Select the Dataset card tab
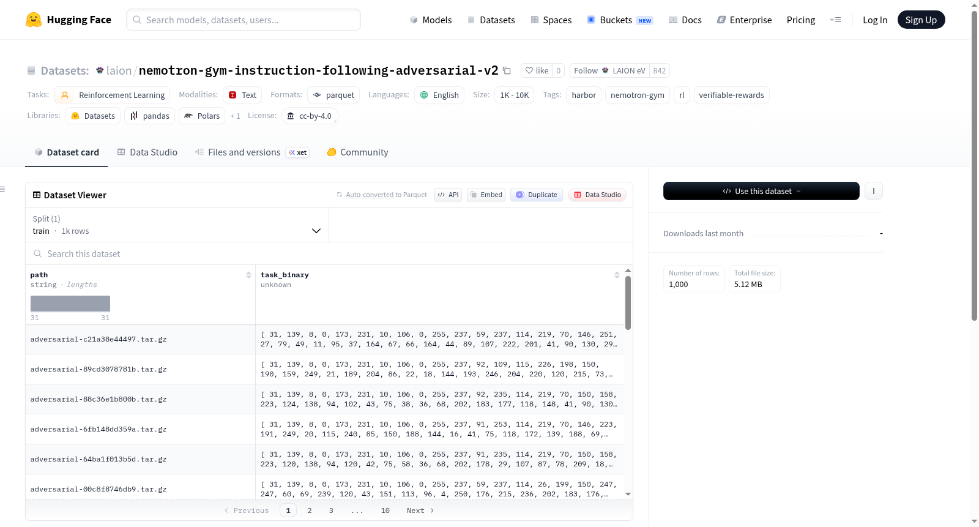Screen dimensions: 979x527 point(67,152)
